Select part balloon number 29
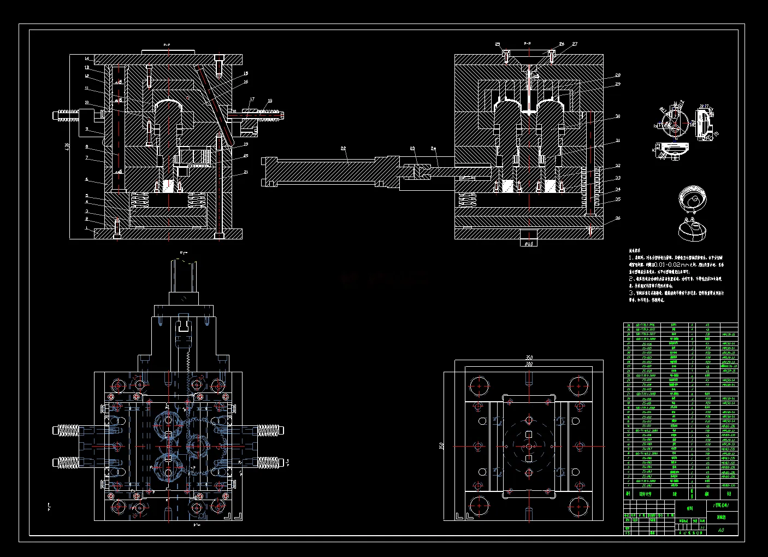Viewport: 768px width, 557px height. tap(618, 84)
